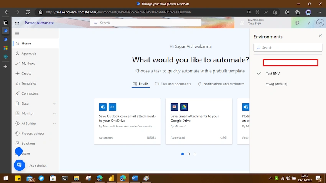Open browser Collections icon

[298, 12]
